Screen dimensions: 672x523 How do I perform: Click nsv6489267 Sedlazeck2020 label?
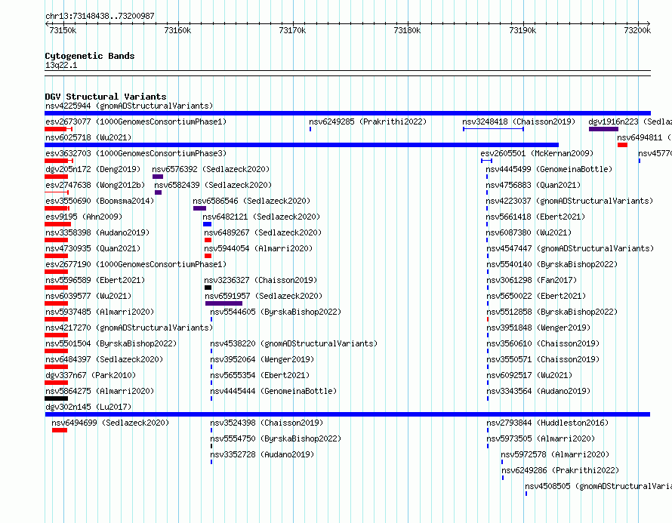pyautogui.click(x=263, y=232)
